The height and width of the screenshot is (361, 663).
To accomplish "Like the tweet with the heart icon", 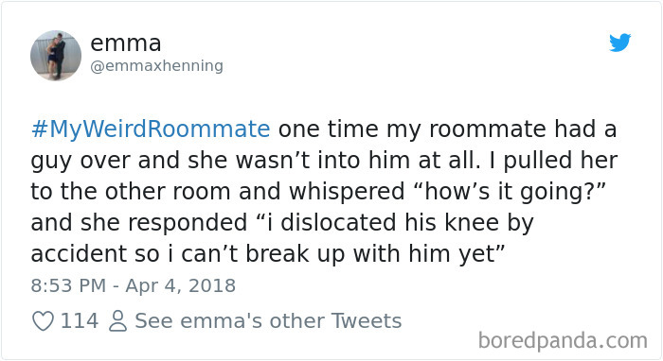I will point(44,321).
